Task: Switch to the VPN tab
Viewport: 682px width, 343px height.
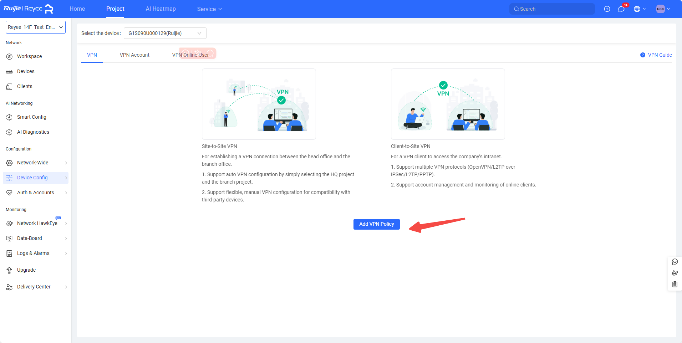Action: click(x=92, y=55)
